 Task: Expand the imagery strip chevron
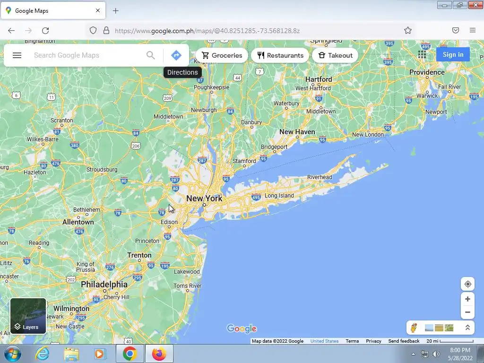(x=467, y=328)
